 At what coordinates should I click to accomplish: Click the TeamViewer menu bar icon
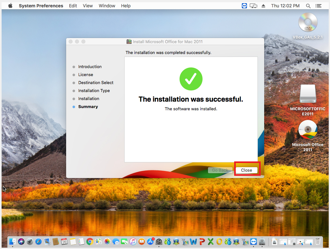pyautogui.click(x=244, y=6)
